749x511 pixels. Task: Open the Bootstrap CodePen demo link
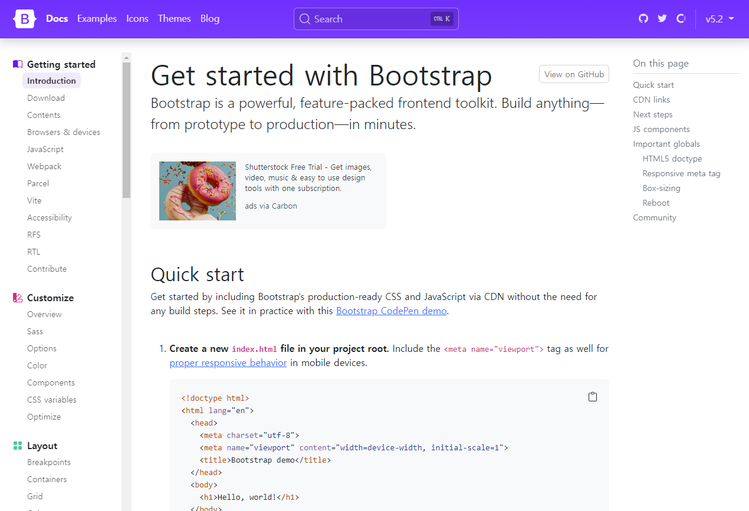392,311
